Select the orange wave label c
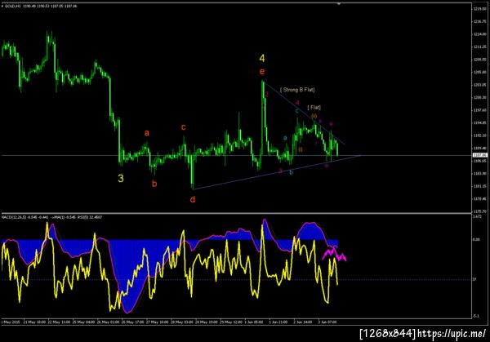 point(184,127)
